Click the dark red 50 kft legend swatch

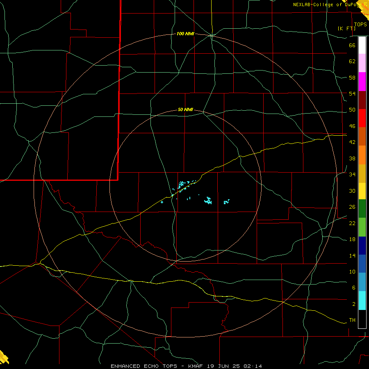(x=362, y=100)
